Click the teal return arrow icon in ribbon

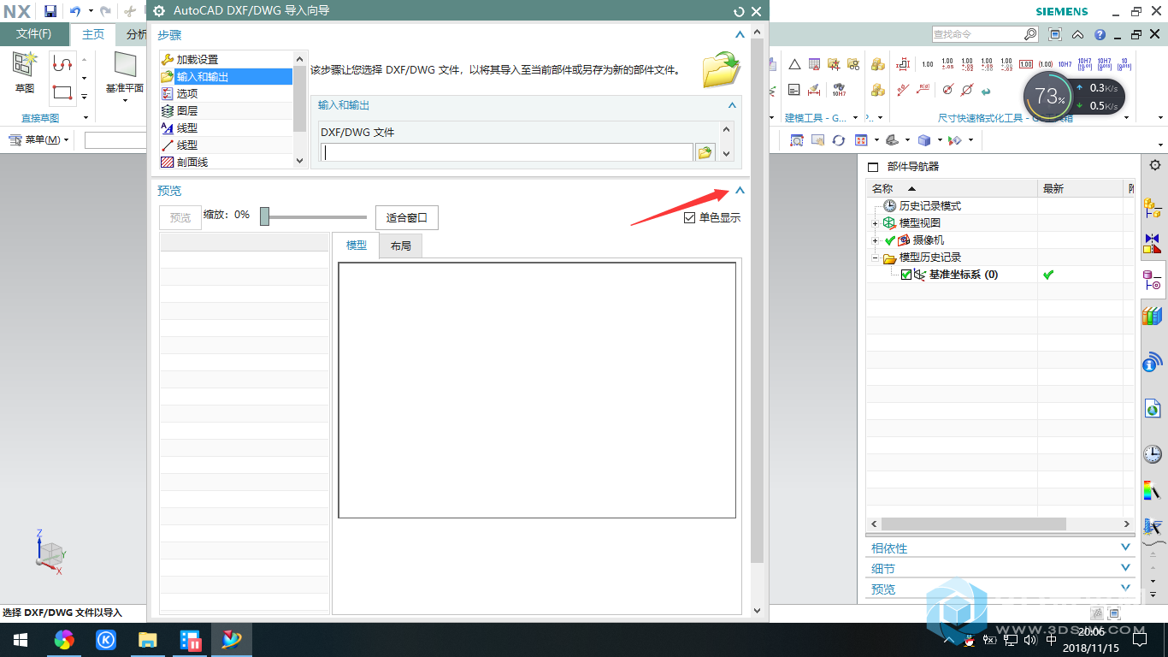(986, 91)
